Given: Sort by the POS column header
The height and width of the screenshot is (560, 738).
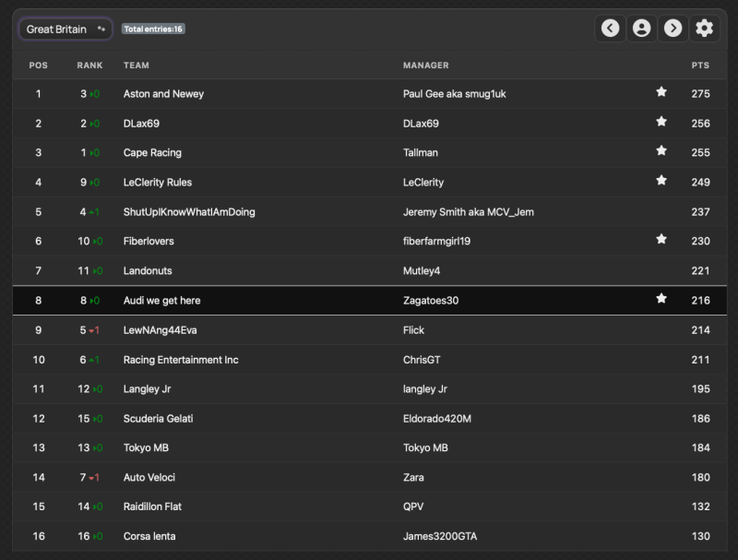Looking at the screenshot, I should point(38,66).
